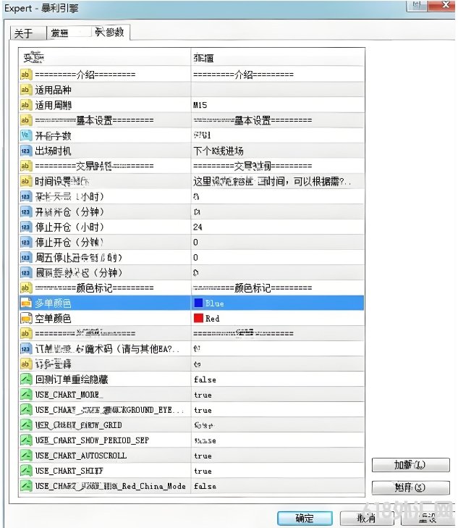
Task: Click the bool icon beside USE_CHART_SHOW_PERIOD_SEP
Action: click(x=25, y=440)
